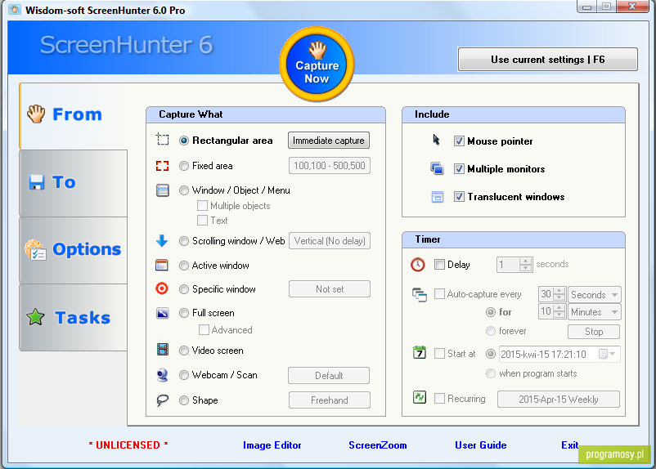Check the Recurring checkbox
656x469 pixels.
[439, 399]
